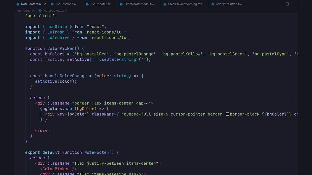Click the LuTrash import name
The width and height of the screenshot is (312, 175).
[56, 32]
